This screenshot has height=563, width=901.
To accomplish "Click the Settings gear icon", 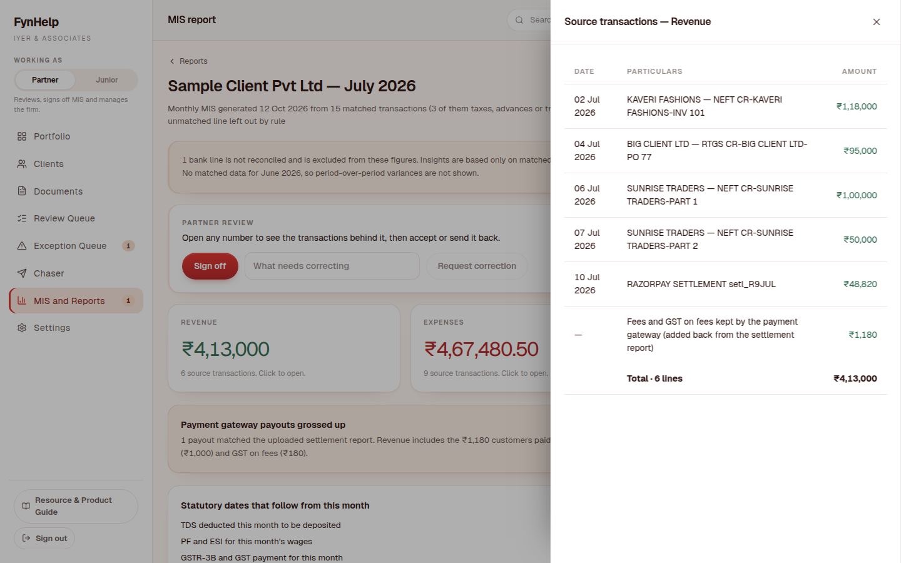I will [x=22, y=328].
